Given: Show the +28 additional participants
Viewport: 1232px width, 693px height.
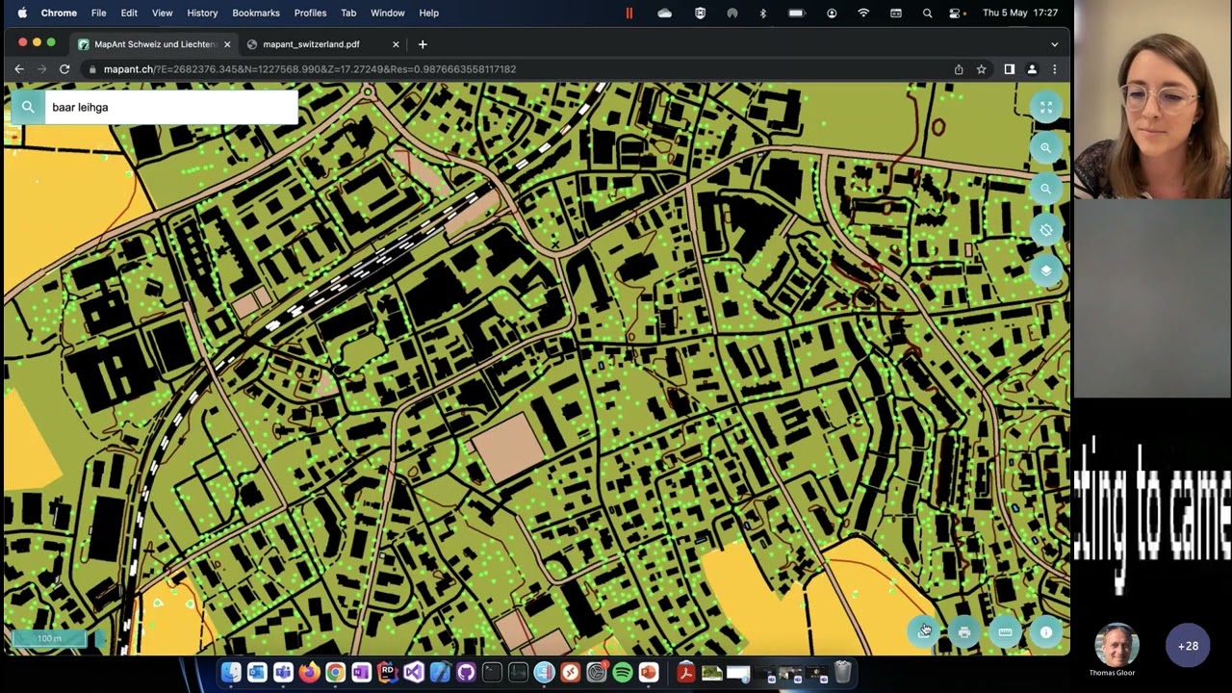Looking at the screenshot, I should (x=1188, y=646).
